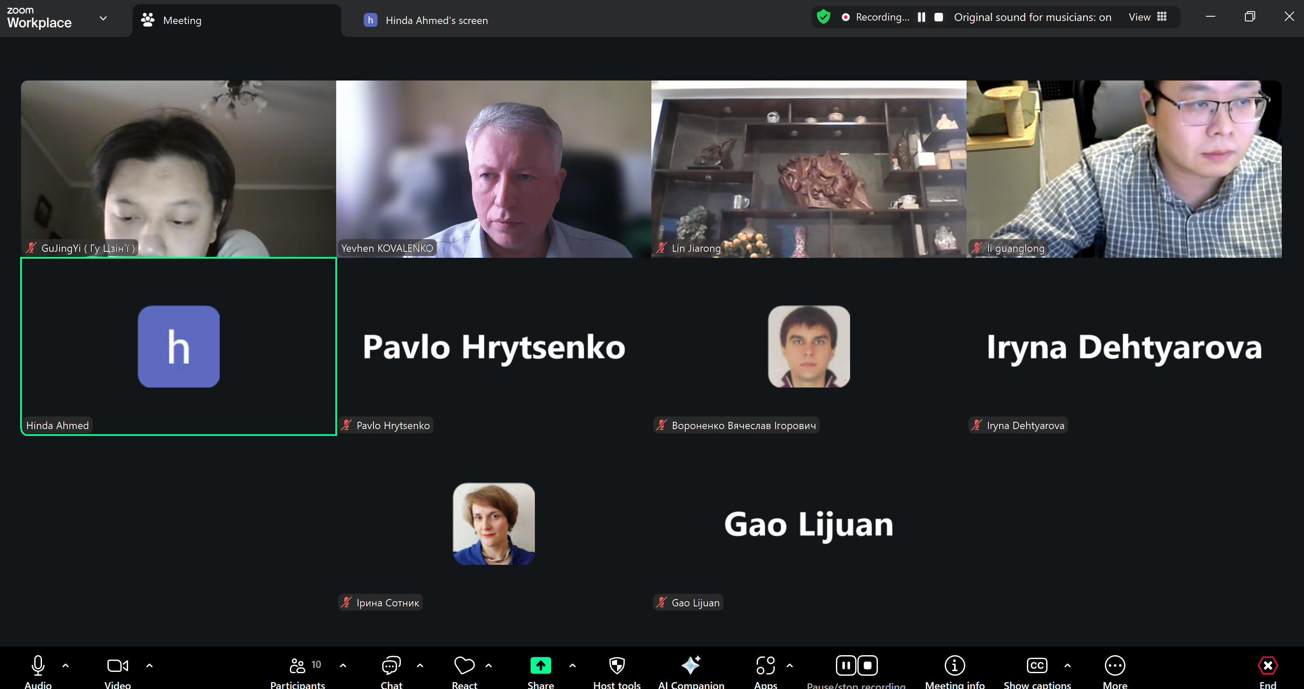Launch AI Companion sparkle icon
Screen dimensions: 1304x689
point(691,666)
